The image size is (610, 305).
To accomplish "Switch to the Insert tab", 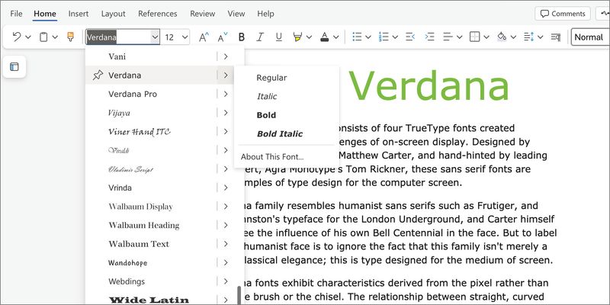I will pyautogui.click(x=79, y=14).
